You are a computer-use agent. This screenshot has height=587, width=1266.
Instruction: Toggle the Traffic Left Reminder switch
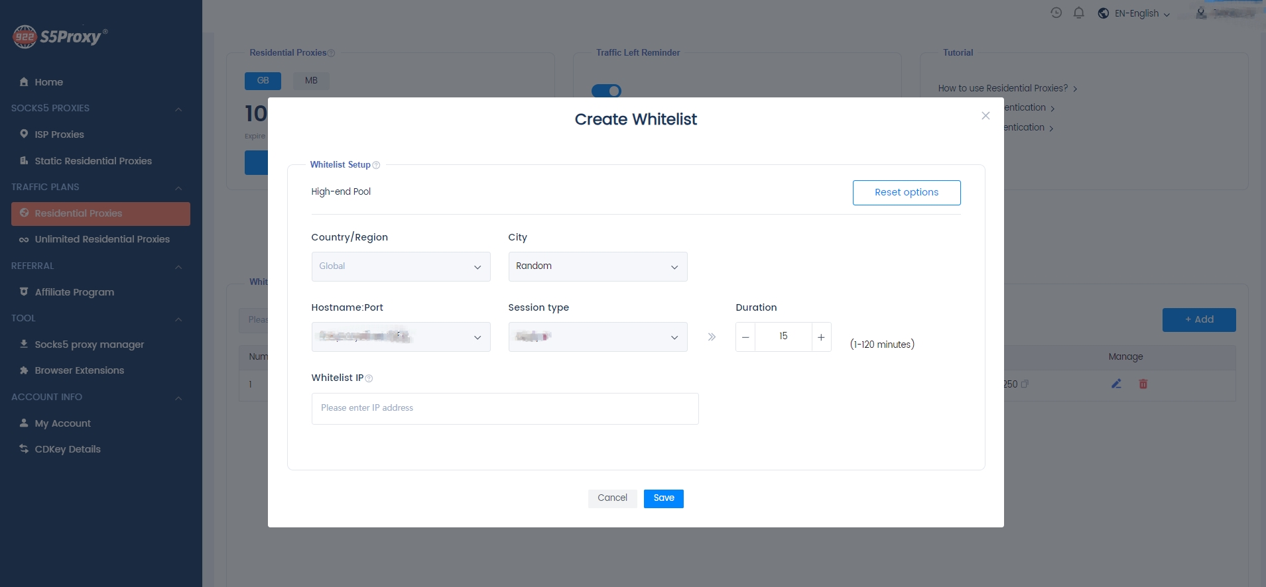point(606,91)
